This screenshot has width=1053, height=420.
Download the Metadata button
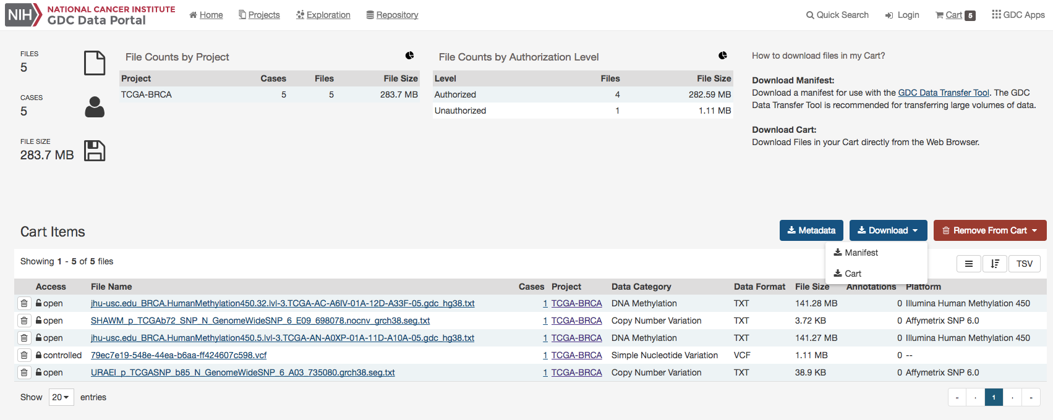[x=811, y=230]
